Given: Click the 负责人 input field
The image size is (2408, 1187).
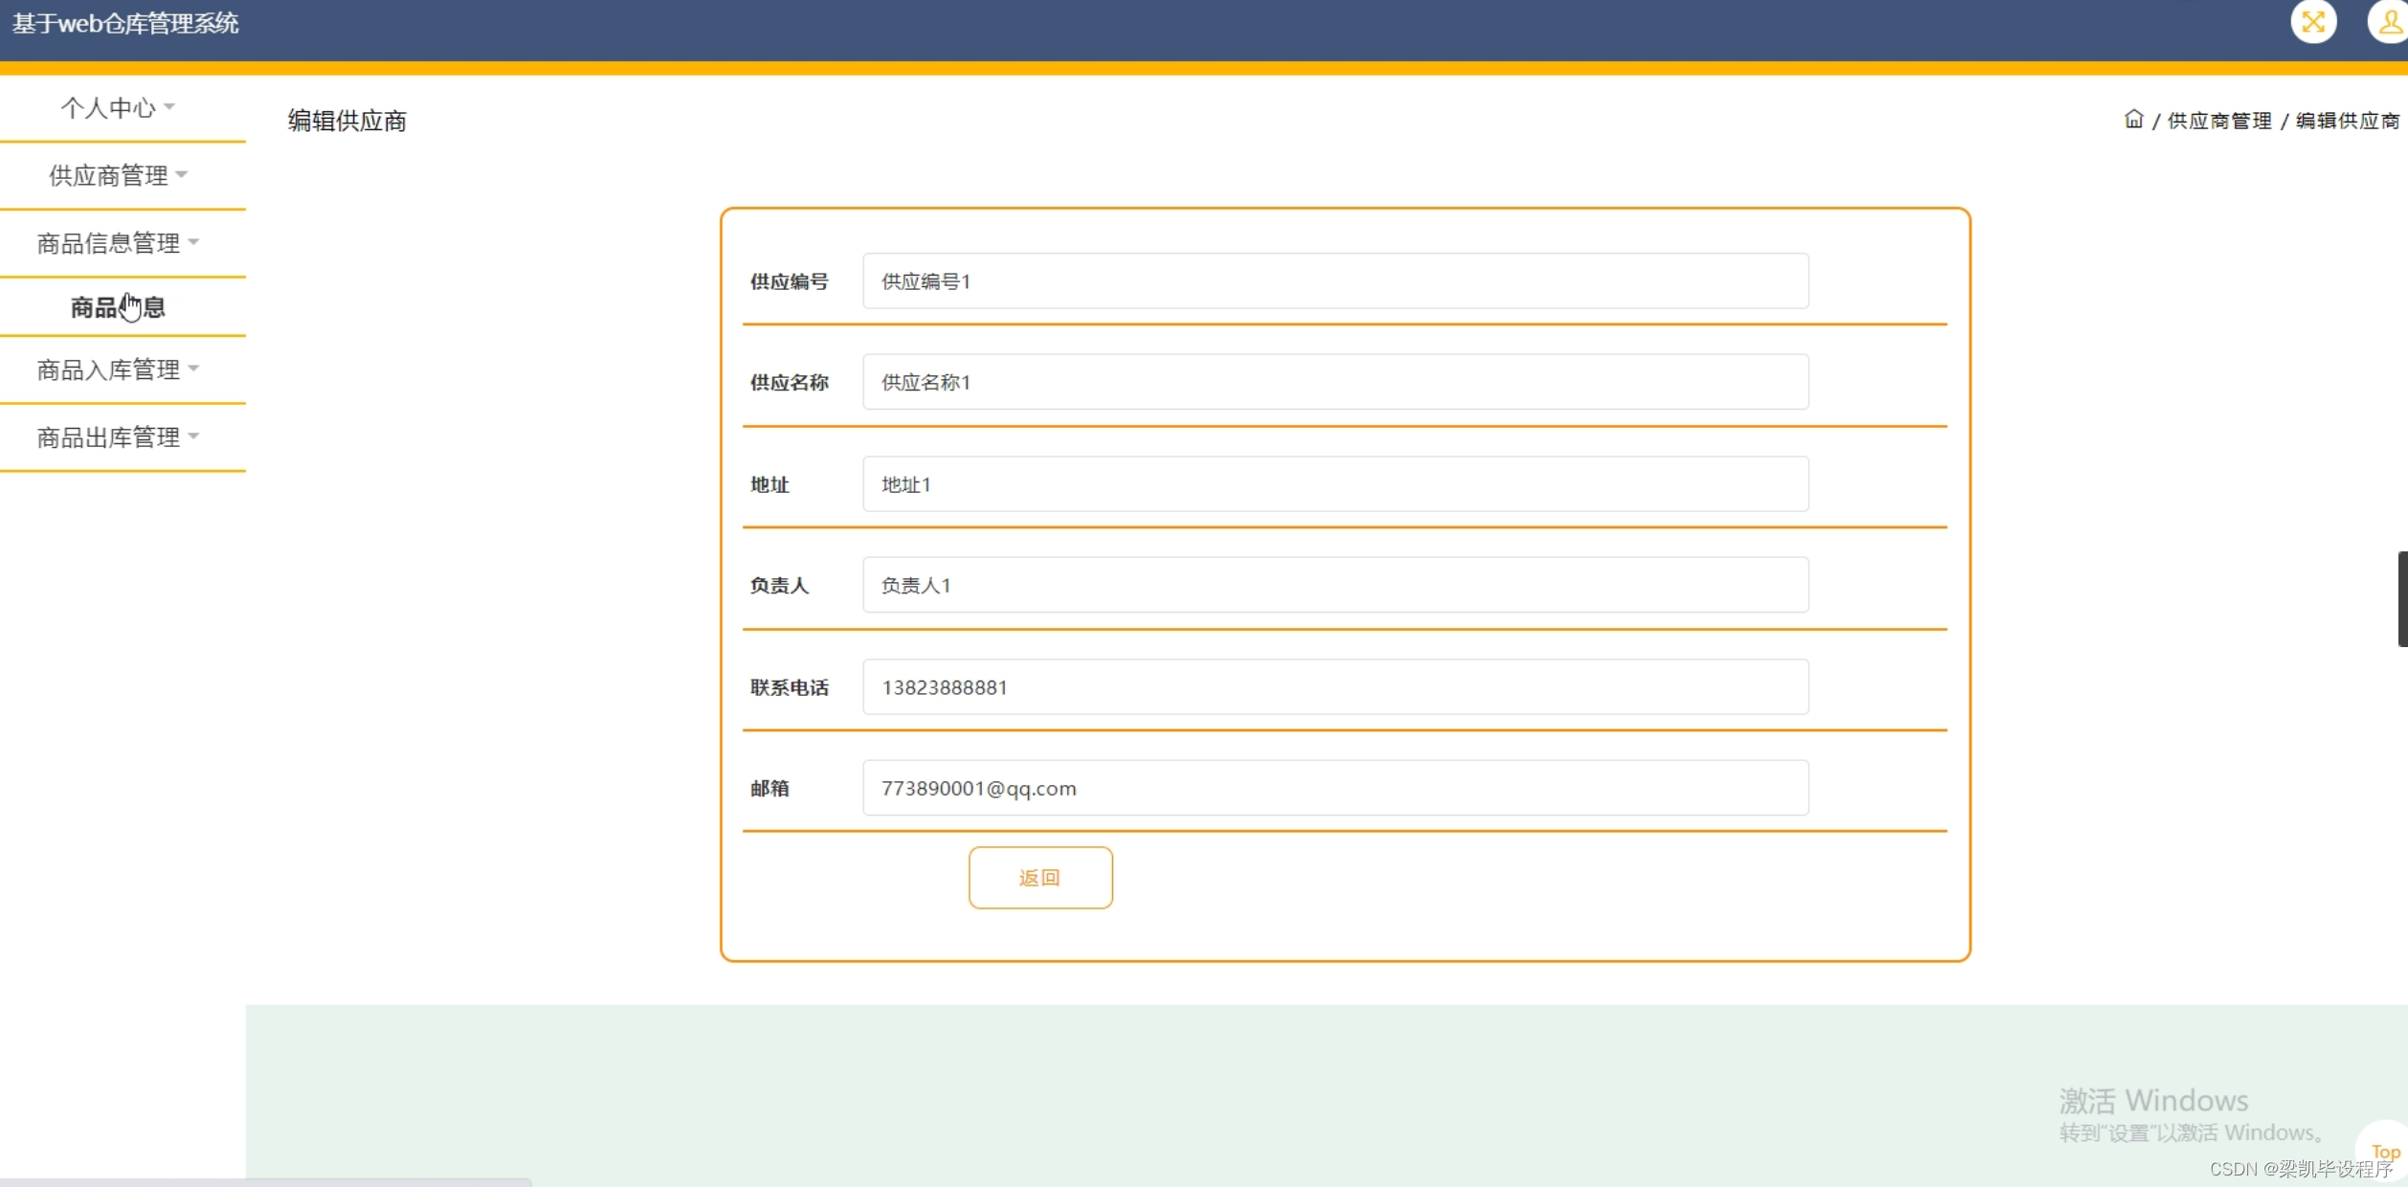Looking at the screenshot, I should (x=1334, y=585).
